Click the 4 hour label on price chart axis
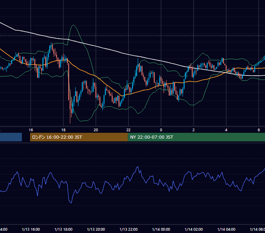 coord(226,130)
